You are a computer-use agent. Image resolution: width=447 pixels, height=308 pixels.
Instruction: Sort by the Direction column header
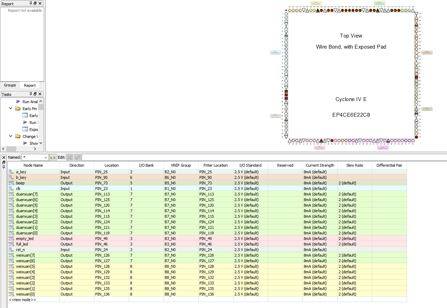[77, 165]
